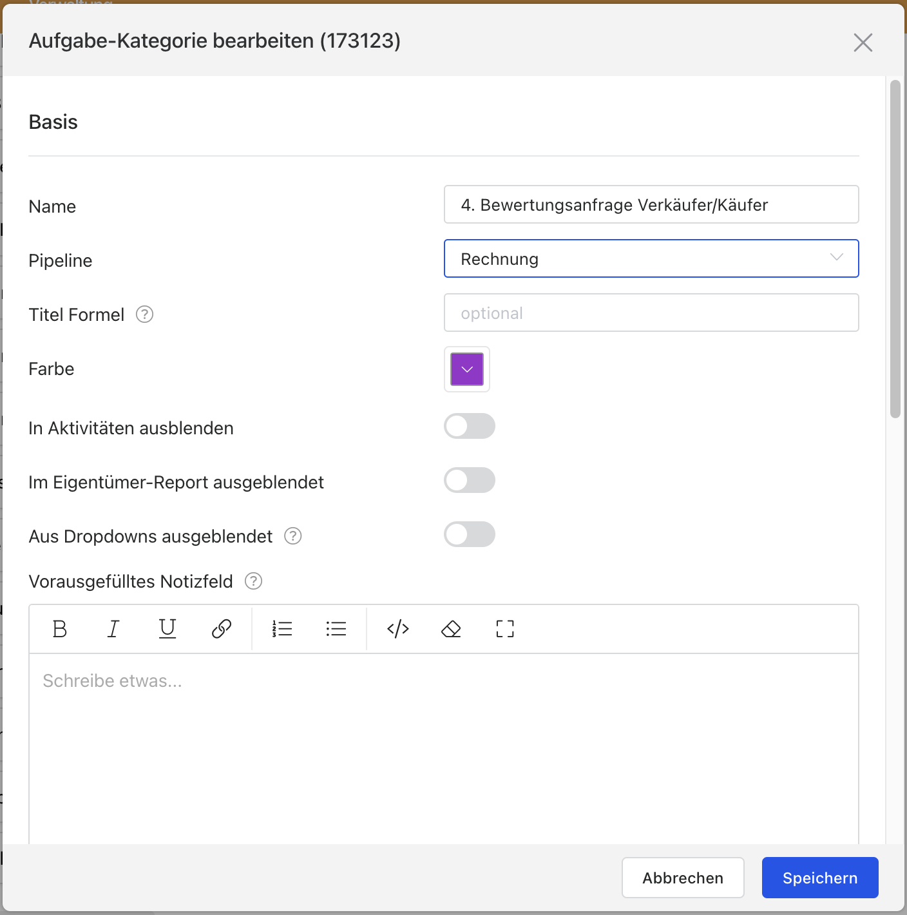The image size is (907, 915).
Task: Focus the Titel Formel optional field
Action: (651, 313)
